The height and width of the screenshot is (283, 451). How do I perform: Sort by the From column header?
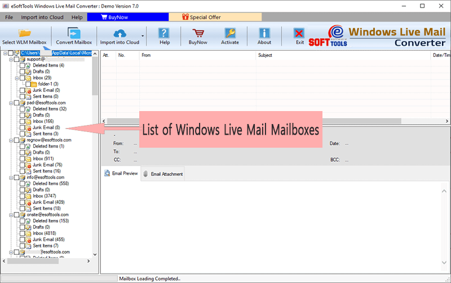coord(198,55)
